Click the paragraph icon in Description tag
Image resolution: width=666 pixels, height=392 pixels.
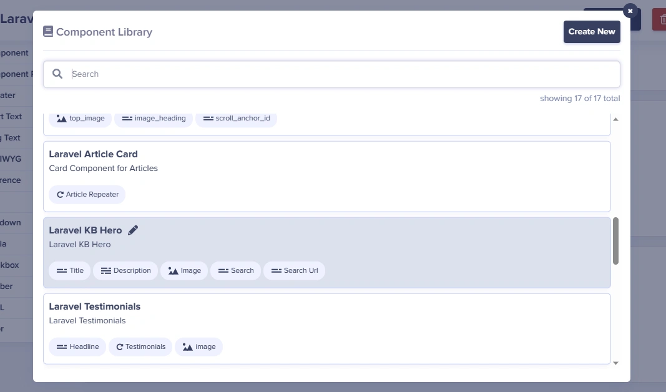coord(105,270)
